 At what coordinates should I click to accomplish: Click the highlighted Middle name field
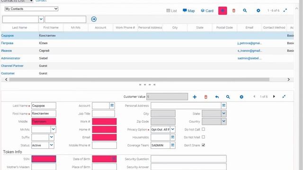pyautogui.click(x=44, y=121)
